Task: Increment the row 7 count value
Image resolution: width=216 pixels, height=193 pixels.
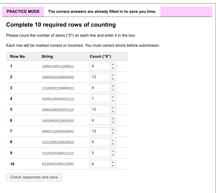Action: (x=113, y=130)
